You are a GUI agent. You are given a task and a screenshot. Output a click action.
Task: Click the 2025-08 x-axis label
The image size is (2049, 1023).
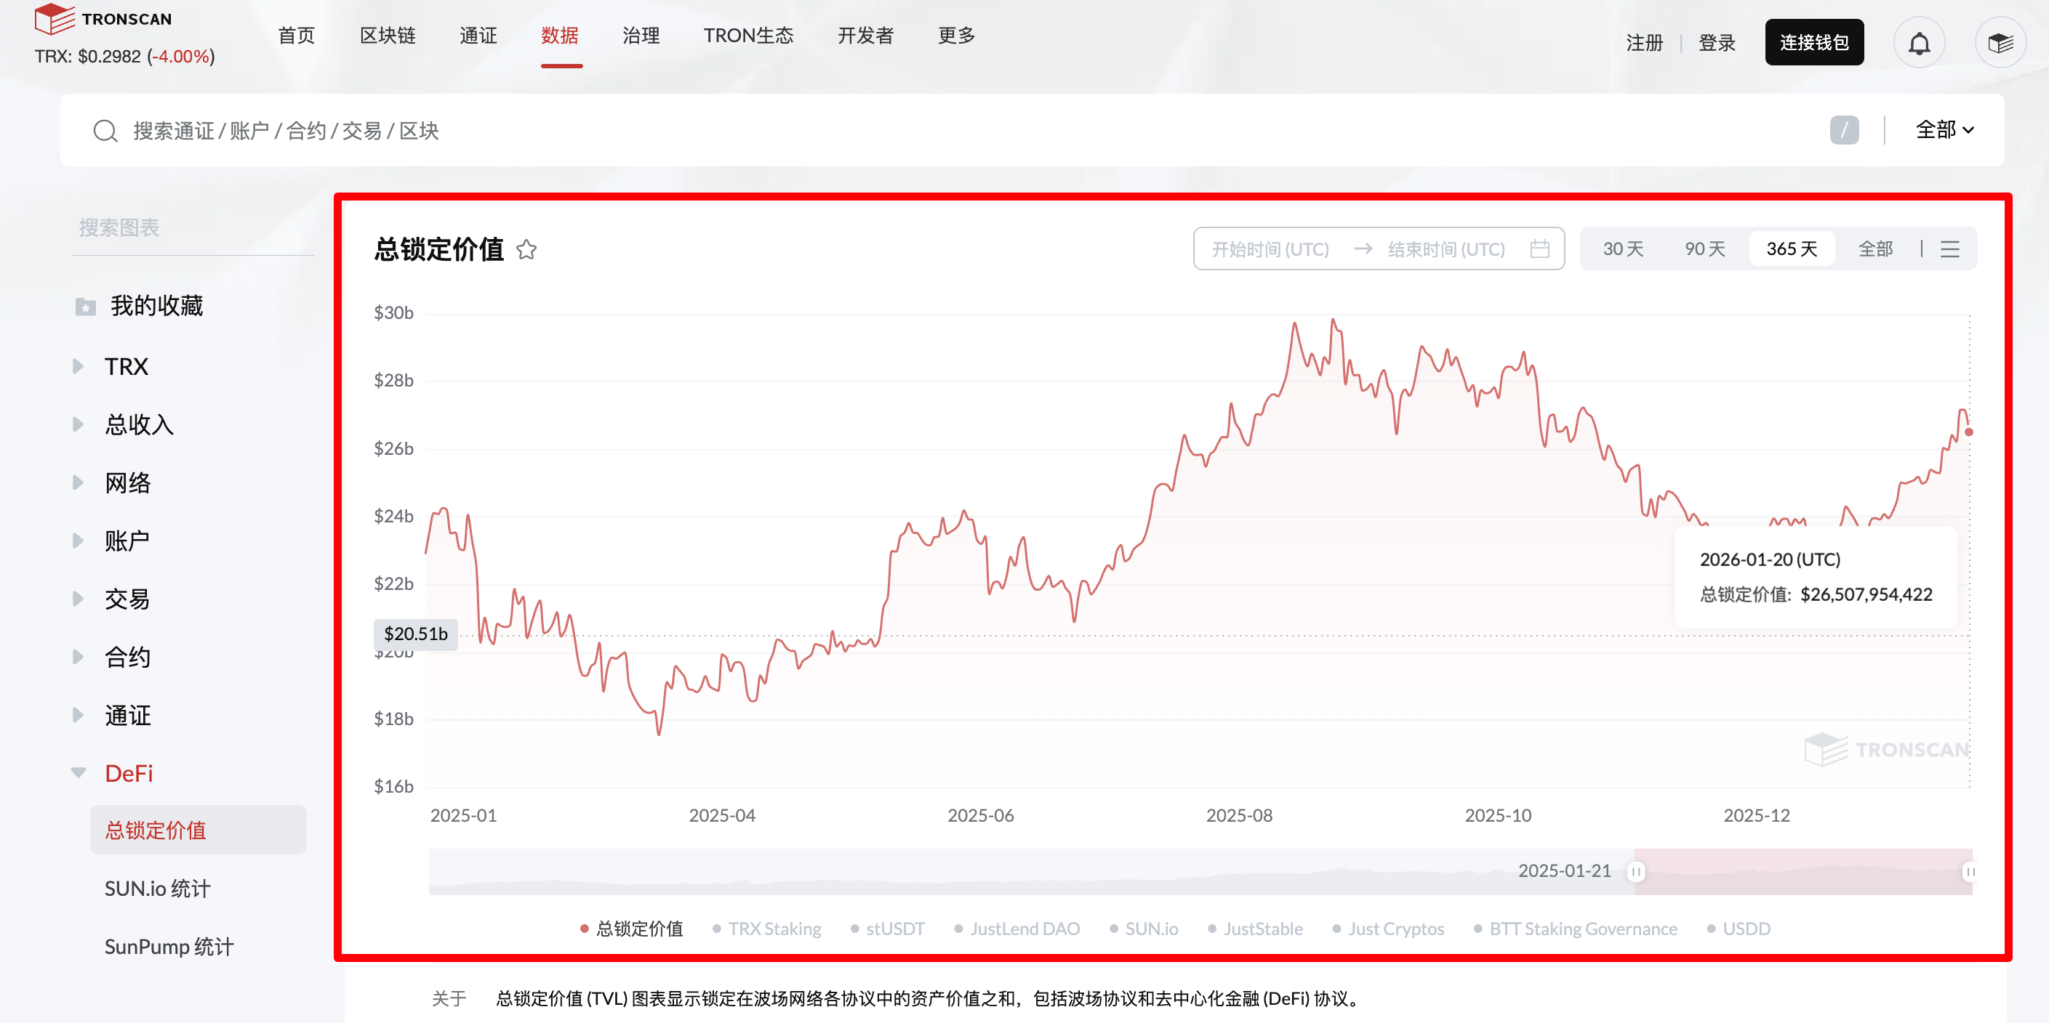1239,815
